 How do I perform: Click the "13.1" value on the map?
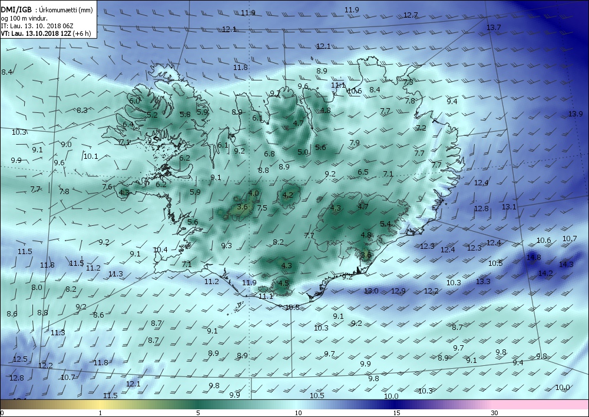[509, 206]
